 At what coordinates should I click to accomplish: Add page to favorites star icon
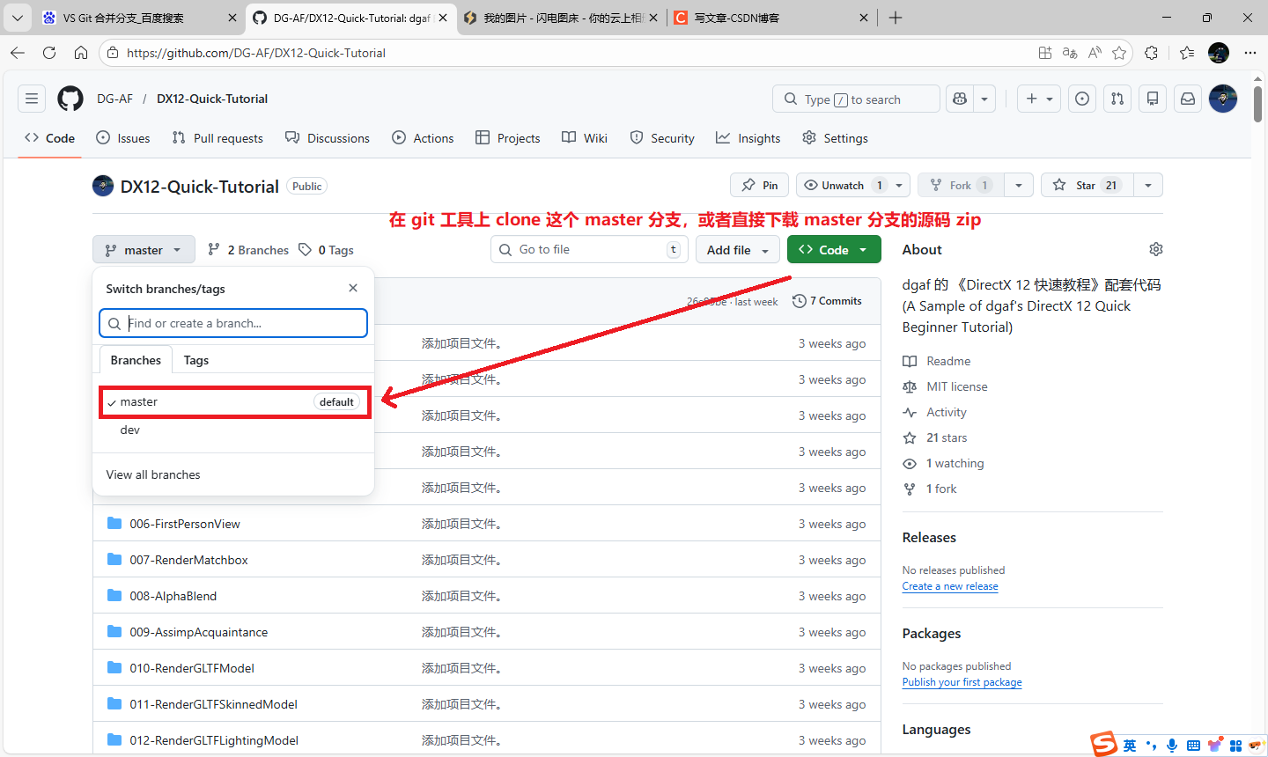click(x=1119, y=53)
